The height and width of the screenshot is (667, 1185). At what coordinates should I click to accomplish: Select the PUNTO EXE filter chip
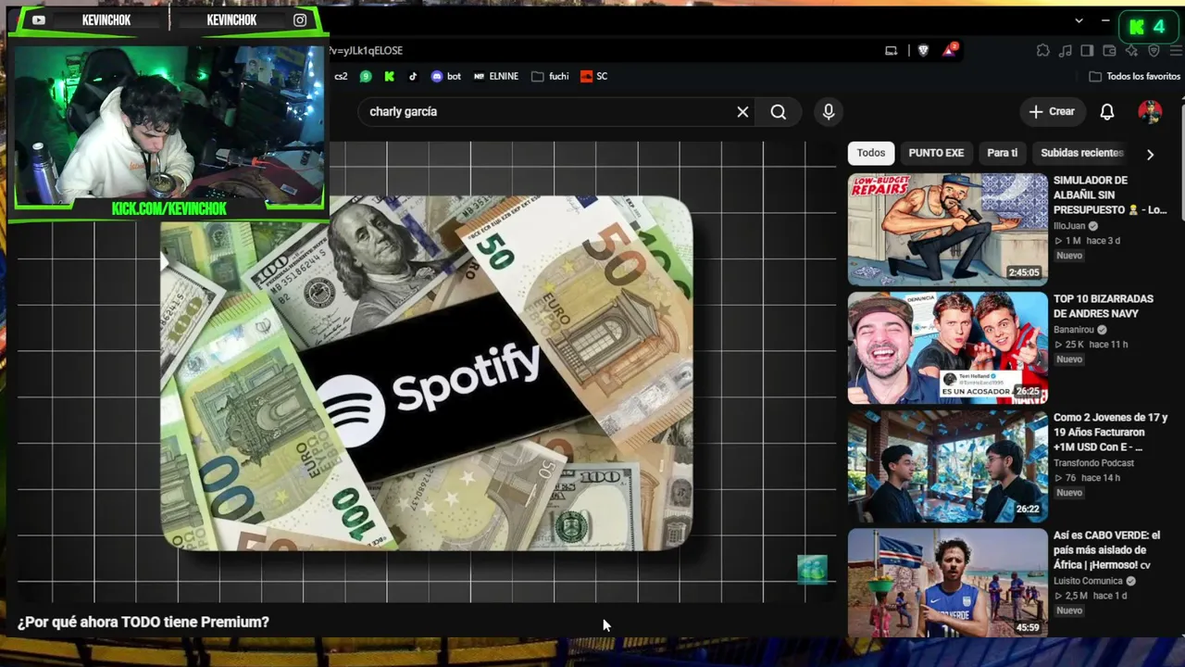click(936, 153)
